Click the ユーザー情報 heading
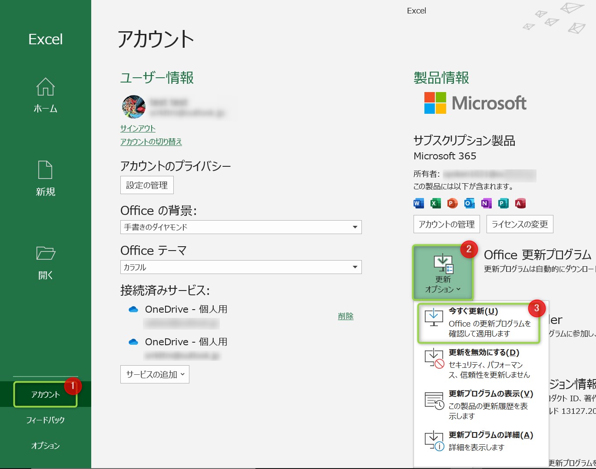Image resolution: width=596 pixels, height=469 pixels. tap(157, 78)
